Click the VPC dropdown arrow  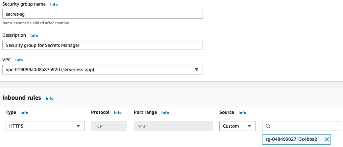coord(196,70)
